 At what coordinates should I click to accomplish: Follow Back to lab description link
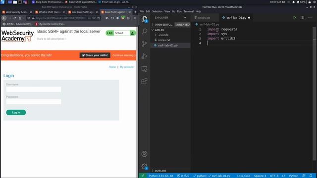click(52, 39)
